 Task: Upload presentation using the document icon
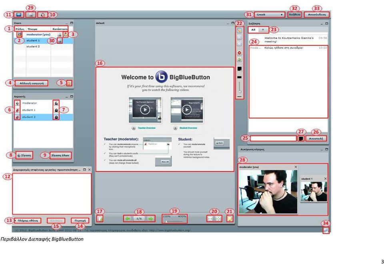click(100, 219)
